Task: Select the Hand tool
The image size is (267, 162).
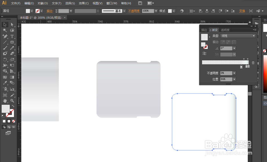Action: click(5, 101)
